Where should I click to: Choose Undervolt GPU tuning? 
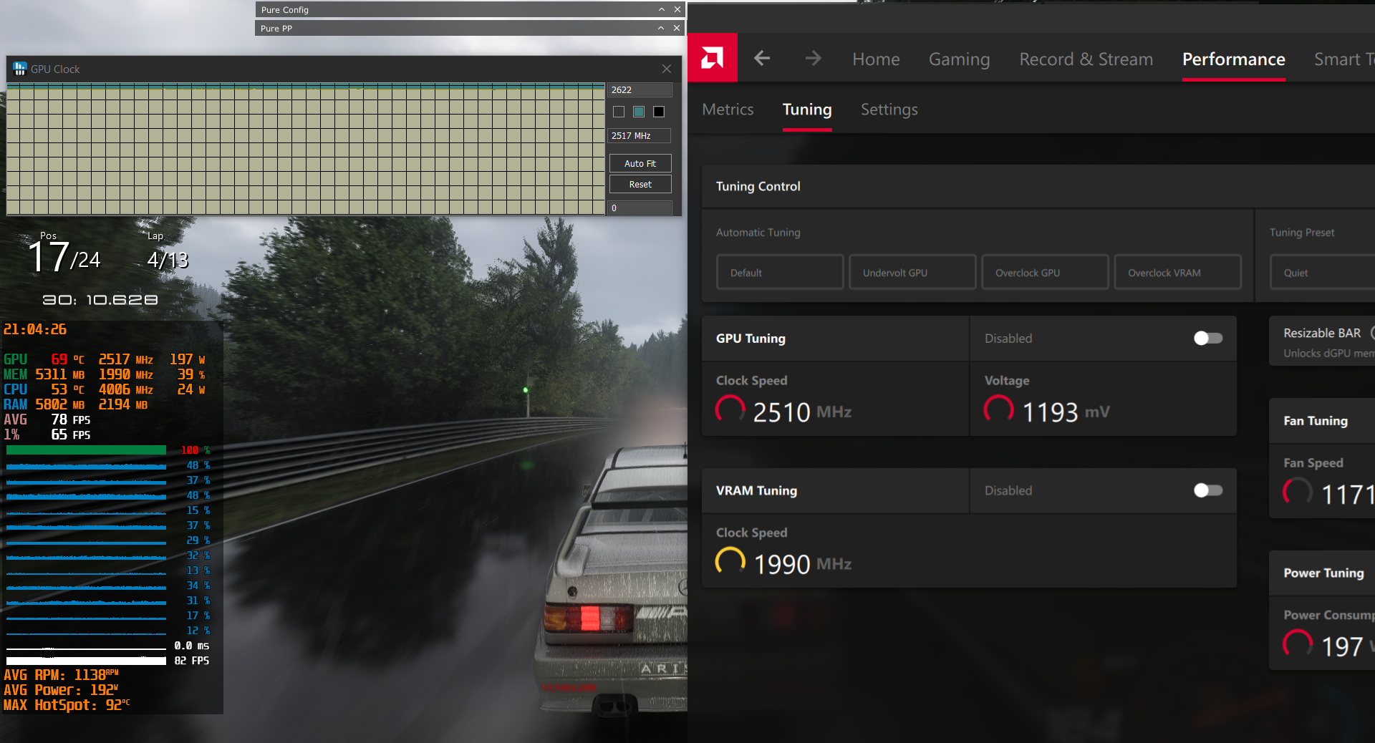(912, 273)
